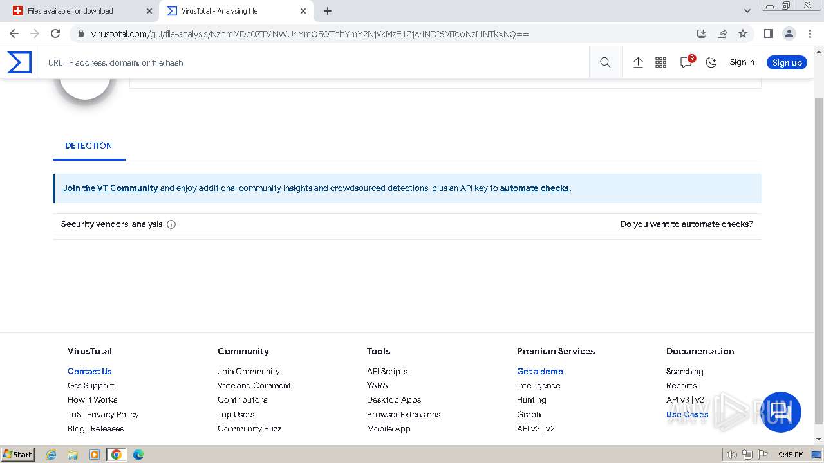824x463 pixels.
Task: Go back with browser back arrow
Action: 14,33
